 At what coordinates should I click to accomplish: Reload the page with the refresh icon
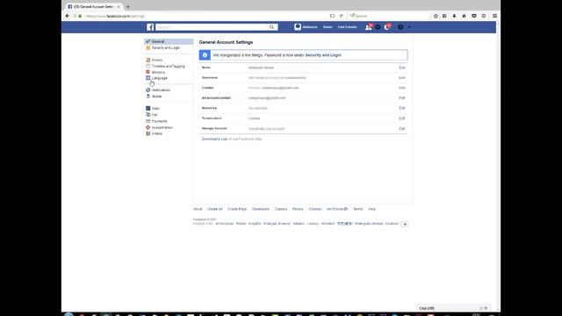click(342, 16)
